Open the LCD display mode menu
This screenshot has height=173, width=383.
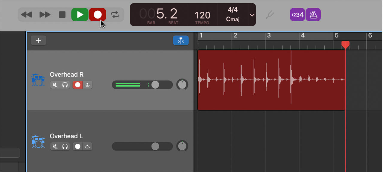pos(252,15)
